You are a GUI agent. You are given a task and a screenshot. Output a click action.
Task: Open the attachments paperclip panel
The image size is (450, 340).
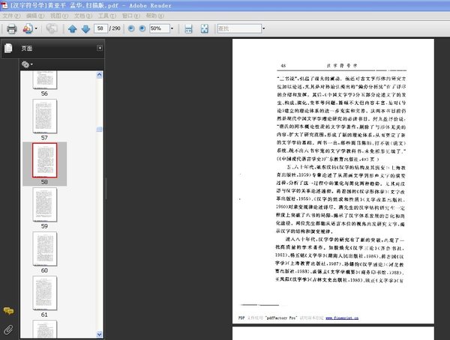point(8,329)
